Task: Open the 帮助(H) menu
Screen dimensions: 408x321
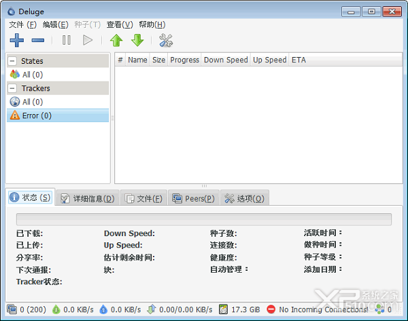Action: click(152, 25)
